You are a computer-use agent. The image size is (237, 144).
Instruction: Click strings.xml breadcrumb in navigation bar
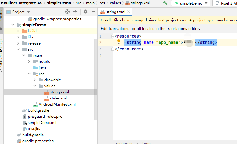[x=138, y=3]
